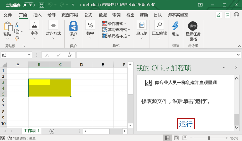Expand the Copy options arrow
Image resolution: width=242 pixels, height=141 pixels.
22,31
